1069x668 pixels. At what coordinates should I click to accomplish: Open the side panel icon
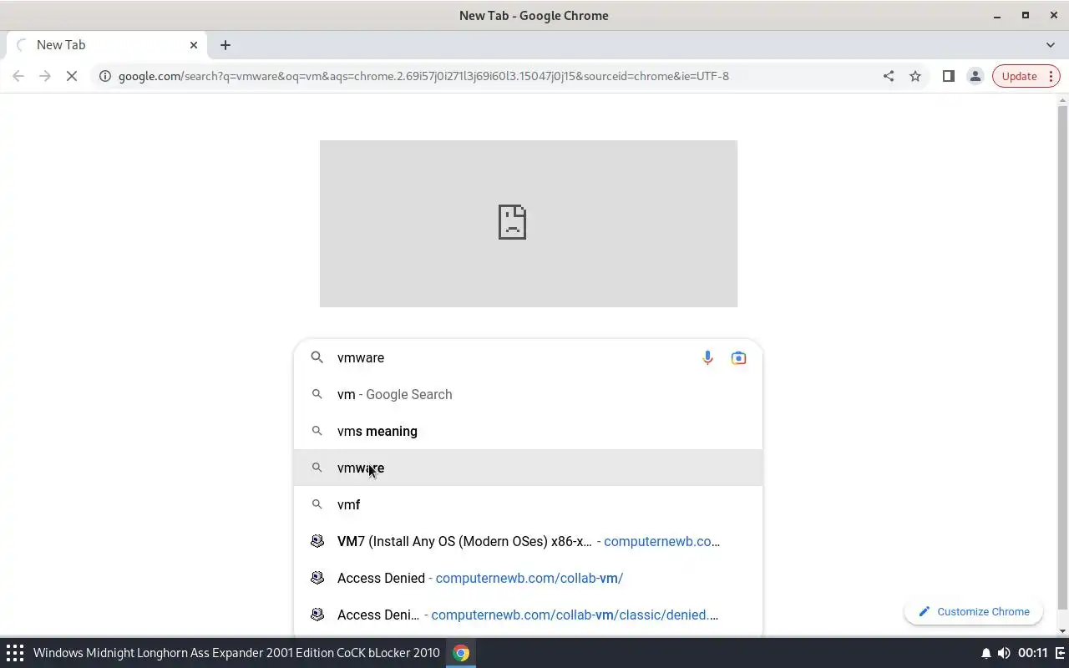point(949,76)
